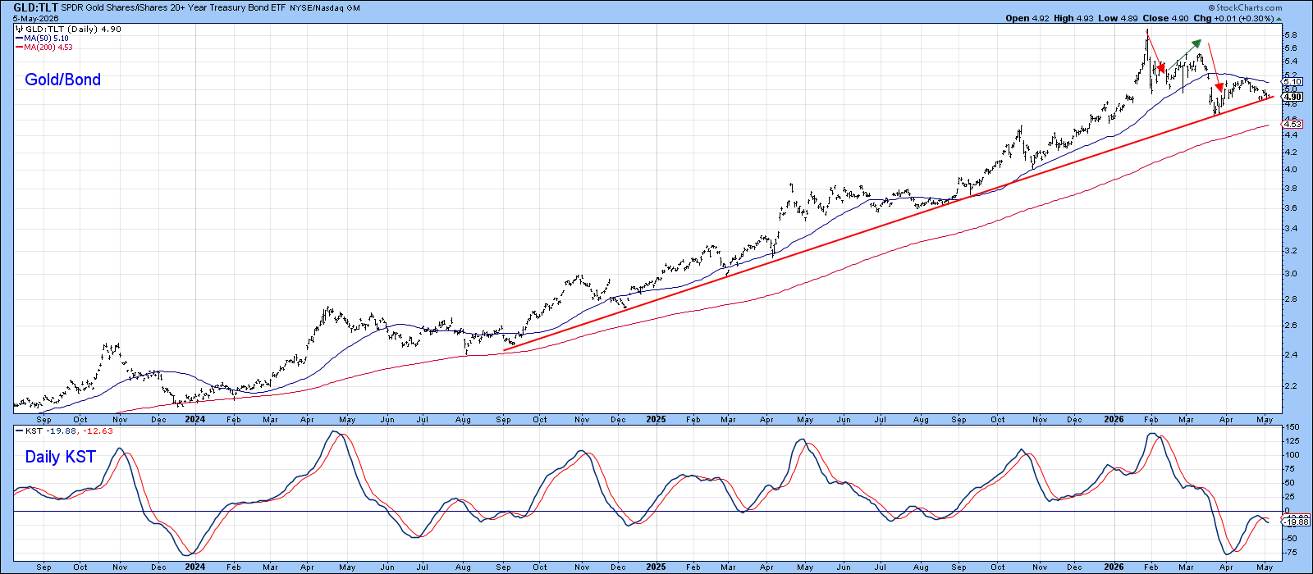Click the 3.6 price axis label

point(1290,208)
